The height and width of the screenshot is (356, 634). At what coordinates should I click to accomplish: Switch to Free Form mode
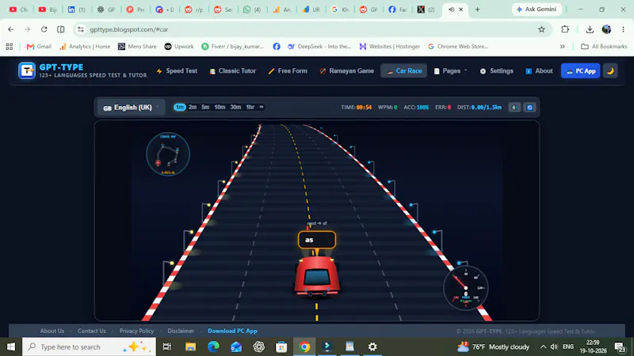[x=288, y=71]
